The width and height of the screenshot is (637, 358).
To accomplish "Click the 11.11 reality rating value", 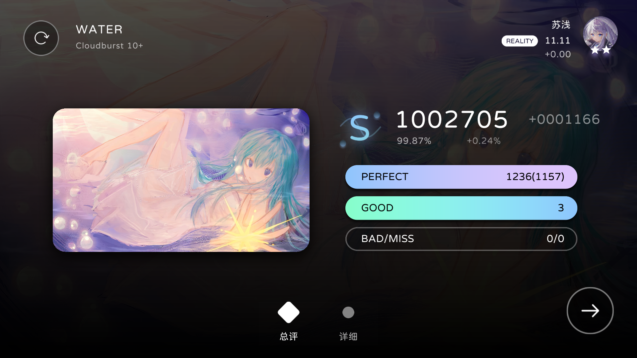I will click(x=558, y=41).
